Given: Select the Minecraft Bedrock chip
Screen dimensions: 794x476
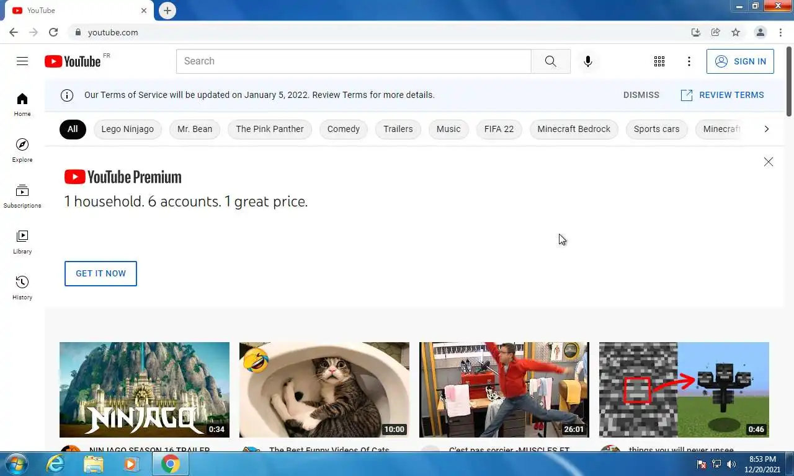Looking at the screenshot, I should coord(574,129).
